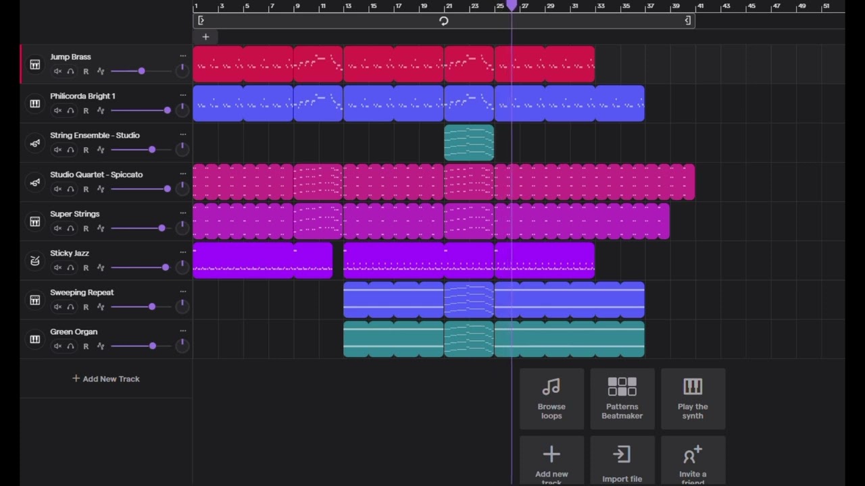Open the Play the synth card
This screenshot has width=865, height=486.
tap(693, 399)
